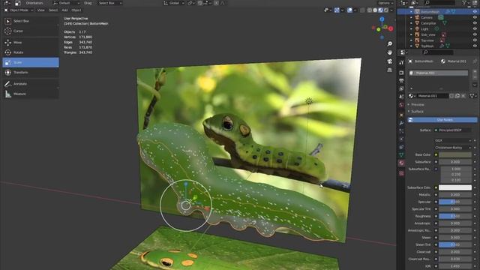480x270 pixels.
Task: Open the Output properties tab icon
Action: (401, 81)
